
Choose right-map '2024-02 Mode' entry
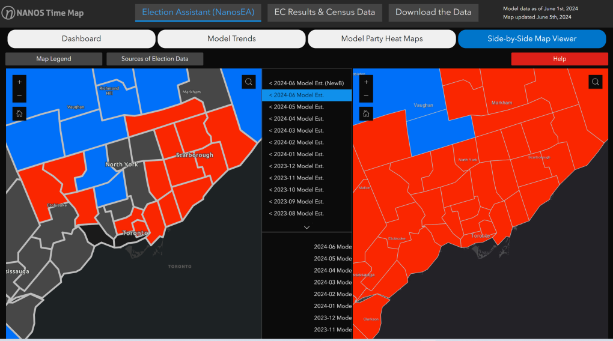point(307,294)
